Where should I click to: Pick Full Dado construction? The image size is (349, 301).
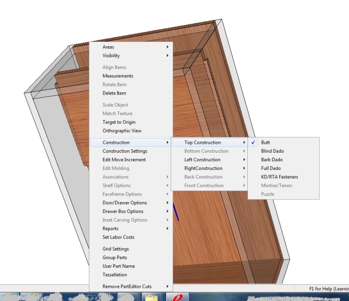[271, 168]
